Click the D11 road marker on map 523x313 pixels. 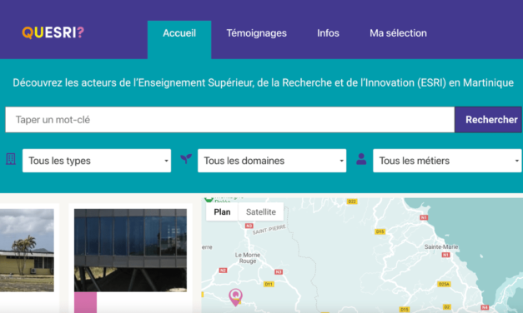pyautogui.click(x=269, y=284)
